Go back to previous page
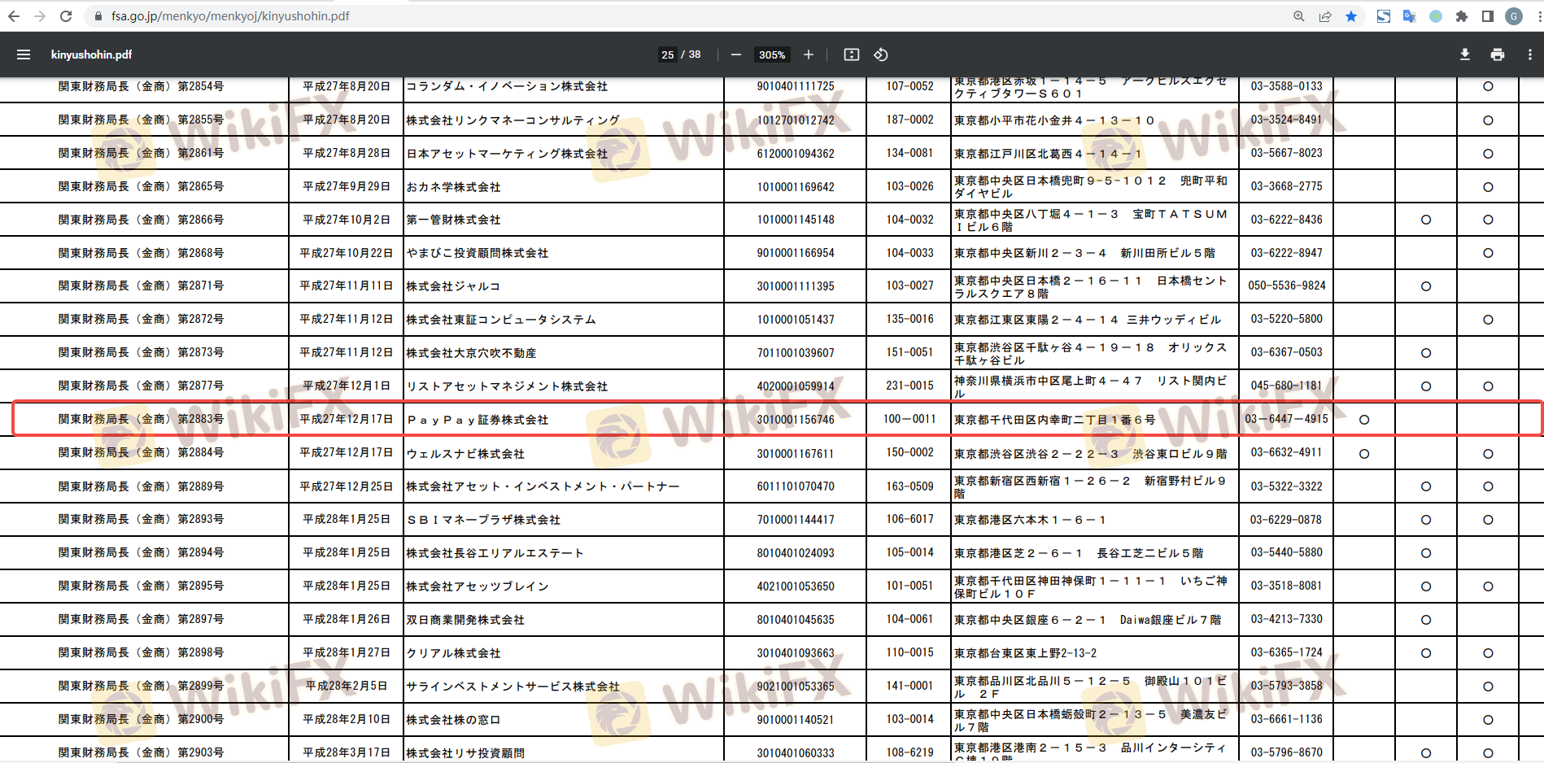This screenshot has width=1544, height=763. (14, 16)
